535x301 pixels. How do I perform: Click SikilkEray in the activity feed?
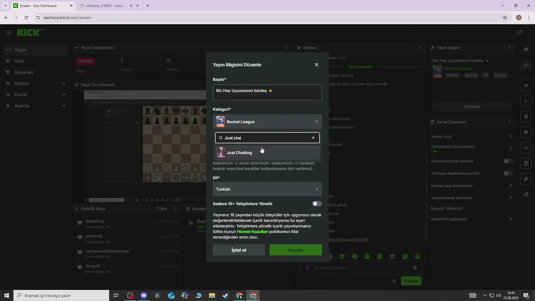pyautogui.click(x=95, y=221)
